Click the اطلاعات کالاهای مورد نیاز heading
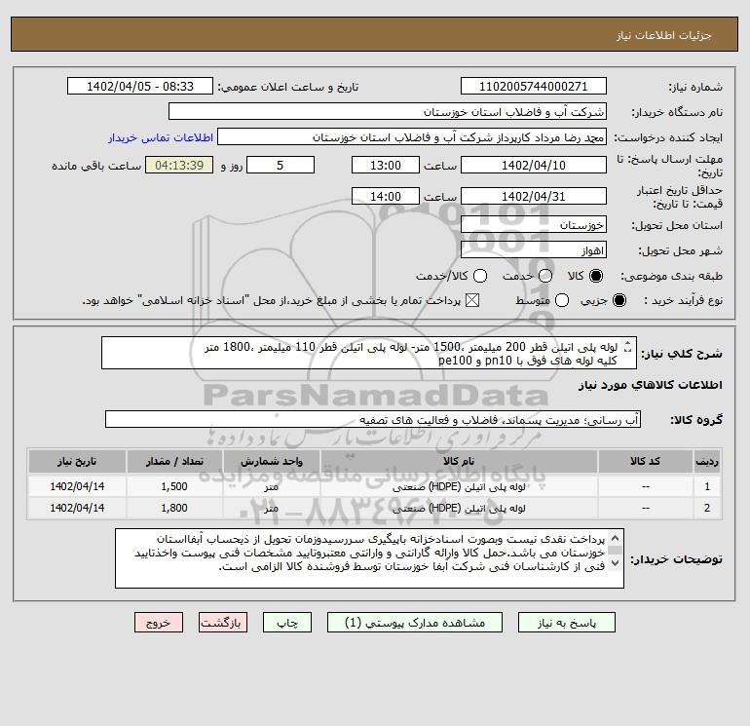 651,385
